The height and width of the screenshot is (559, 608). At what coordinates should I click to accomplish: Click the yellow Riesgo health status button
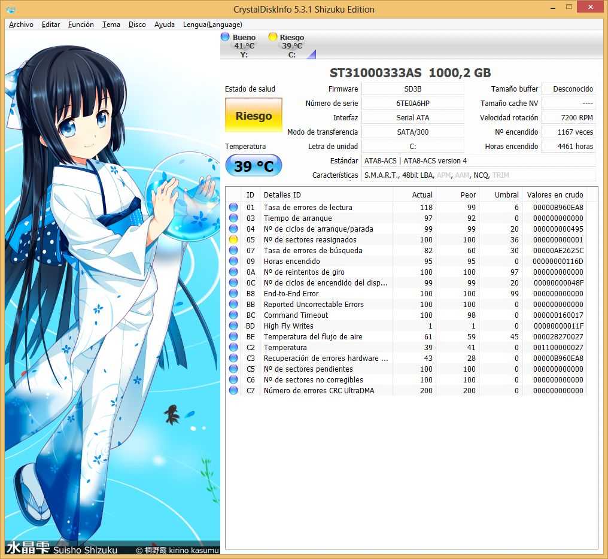pos(254,116)
